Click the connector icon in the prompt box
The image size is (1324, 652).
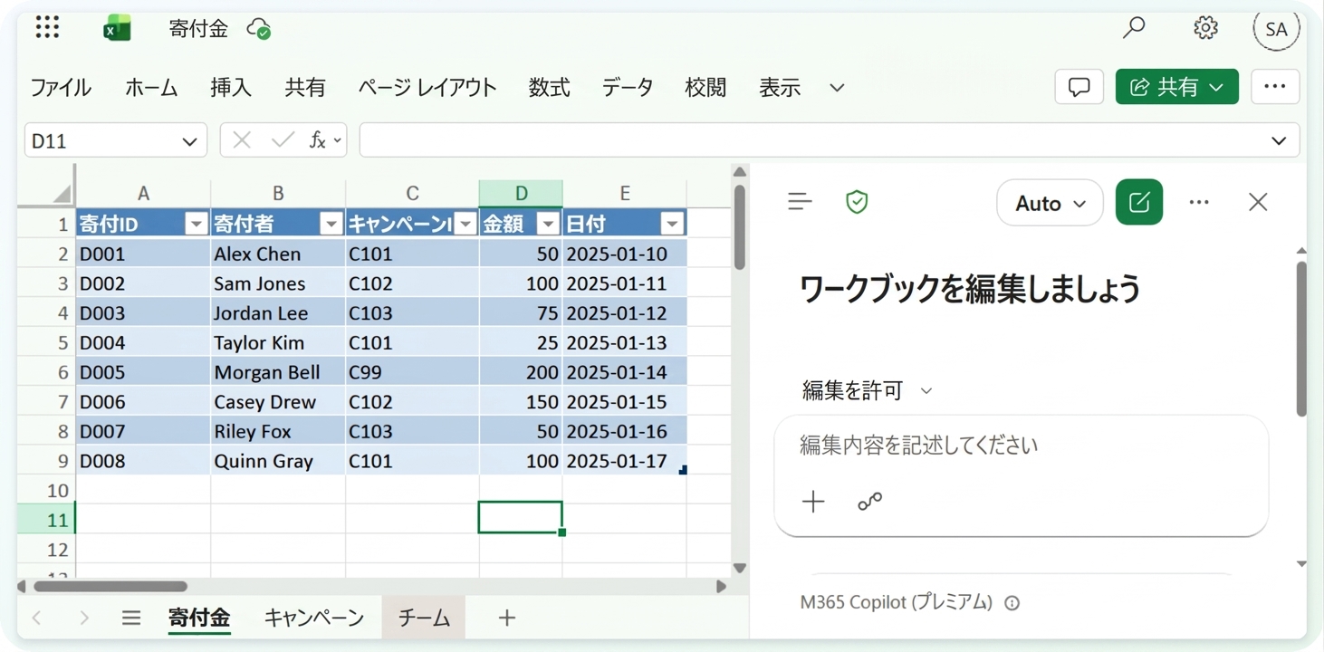click(869, 502)
